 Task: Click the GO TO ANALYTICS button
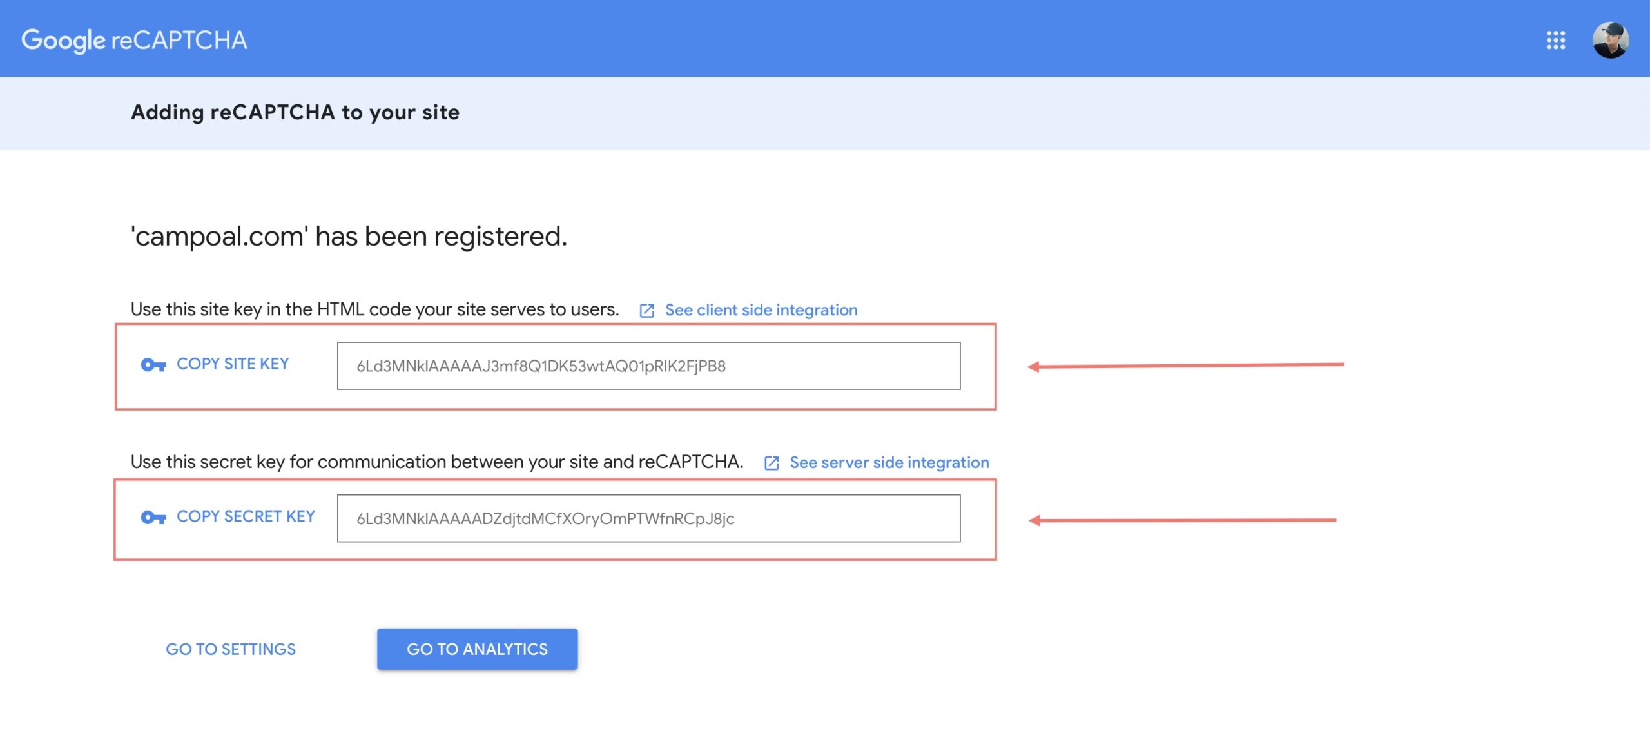477,649
